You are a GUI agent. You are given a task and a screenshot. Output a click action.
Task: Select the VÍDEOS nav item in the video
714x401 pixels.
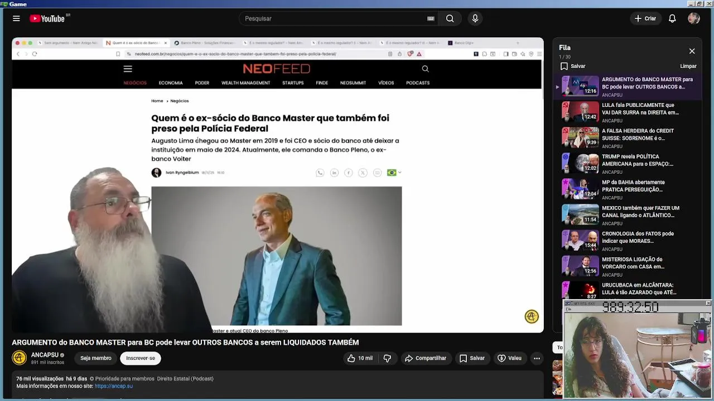click(386, 83)
